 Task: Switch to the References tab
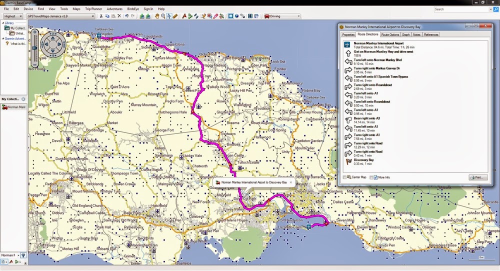(431, 35)
